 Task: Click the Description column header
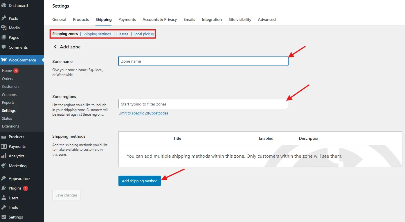click(x=309, y=138)
